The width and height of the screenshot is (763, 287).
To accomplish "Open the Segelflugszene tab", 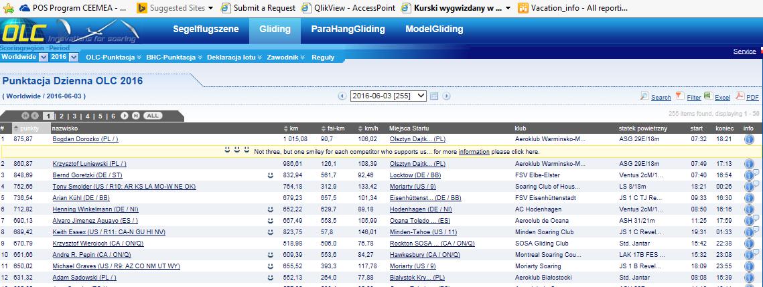I will pyautogui.click(x=206, y=29).
